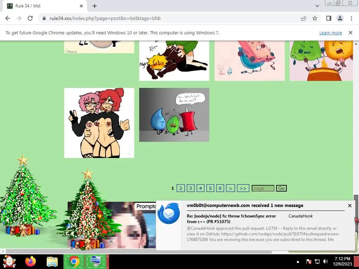The width and height of the screenshot is (359, 269).
Task: Bookmark this tab with the star icon
Action: pos(315,18)
